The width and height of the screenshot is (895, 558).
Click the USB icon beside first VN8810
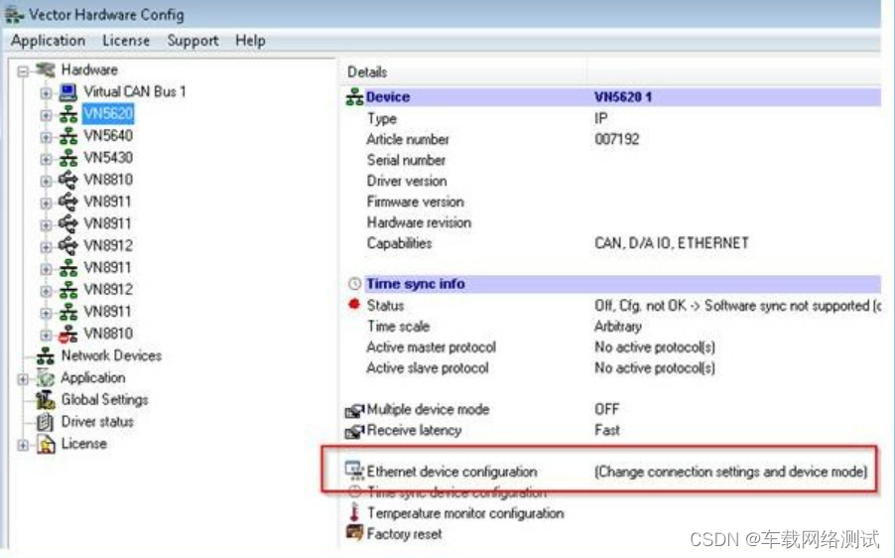(67, 180)
